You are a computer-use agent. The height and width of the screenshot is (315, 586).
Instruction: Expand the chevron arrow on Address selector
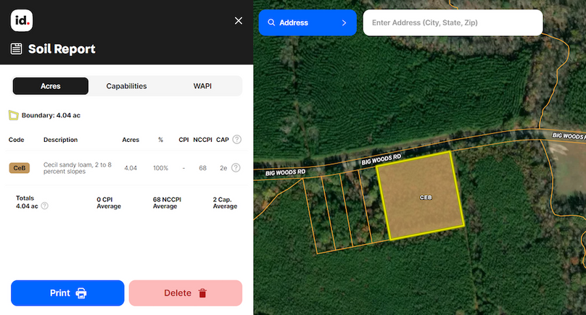click(x=344, y=22)
